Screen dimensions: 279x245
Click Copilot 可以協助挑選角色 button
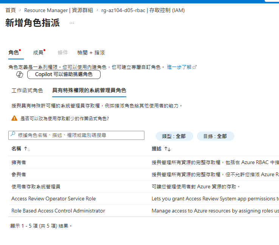tap(64, 74)
